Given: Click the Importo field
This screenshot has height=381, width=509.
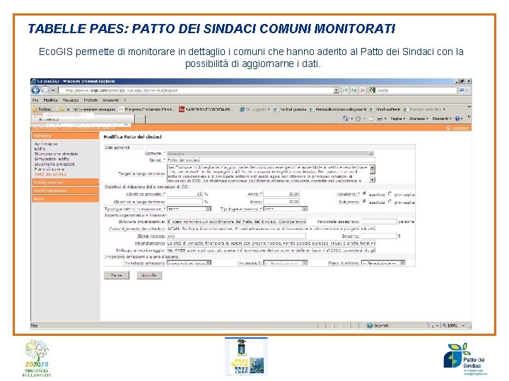Looking at the screenshot, I should [x=379, y=236].
